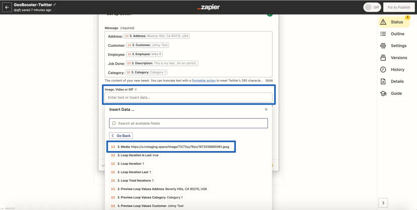The width and height of the screenshot is (417, 210).
Task: Close the Insert Data panel
Action: click(266, 109)
